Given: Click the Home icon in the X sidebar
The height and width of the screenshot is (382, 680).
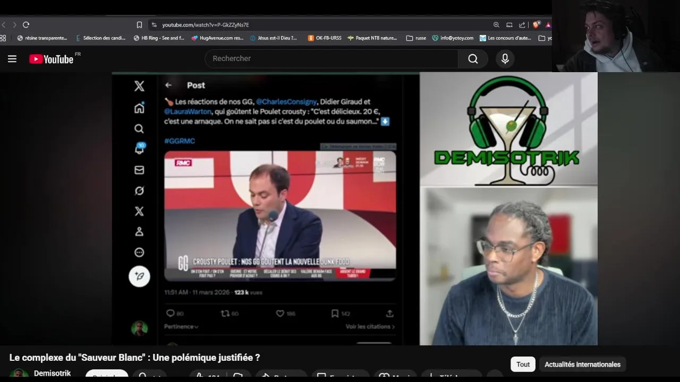Looking at the screenshot, I should coord(139,108).
